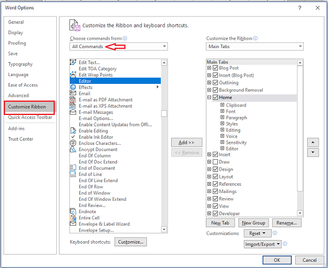
Task: Expand the Effects submenu arrow
Action: pos(158,87)
